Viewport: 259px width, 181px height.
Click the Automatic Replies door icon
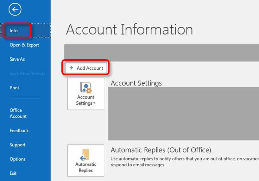[85, 155]
